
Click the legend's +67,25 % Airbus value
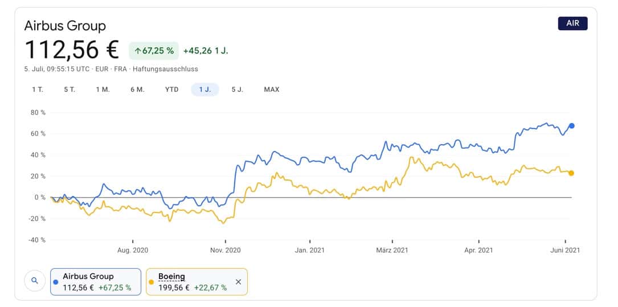(114, 288)
